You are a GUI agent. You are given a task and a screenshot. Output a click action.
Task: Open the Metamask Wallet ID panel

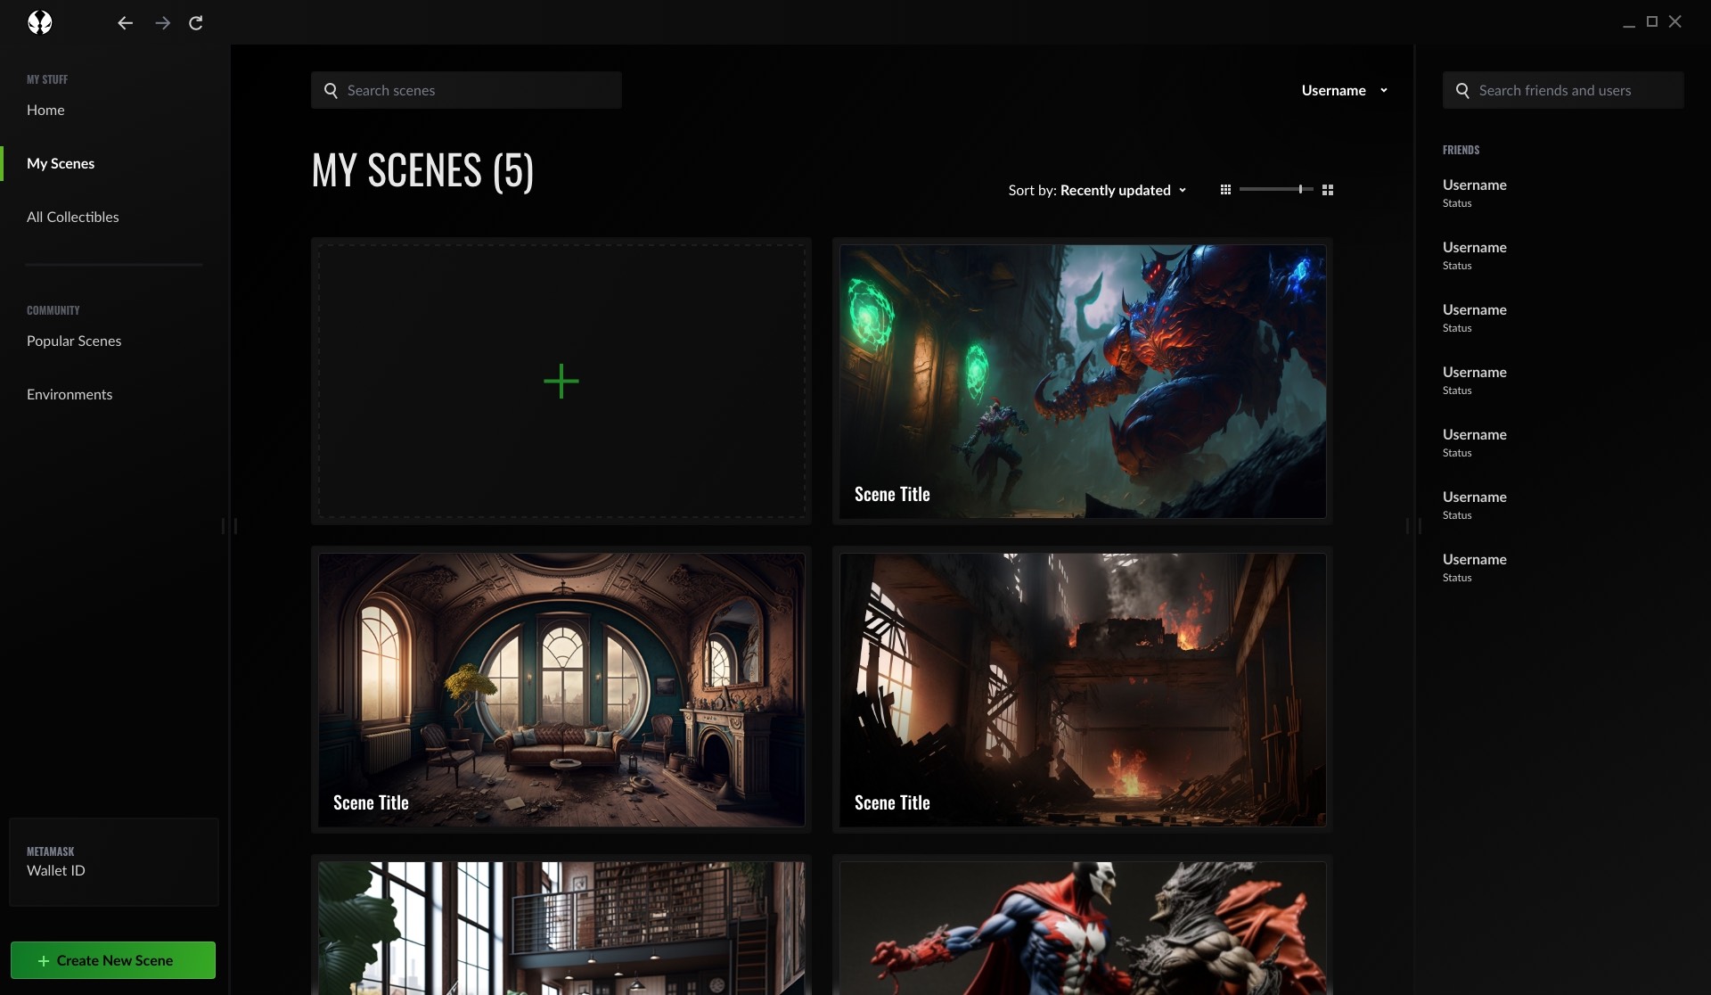tap(114, 862)
